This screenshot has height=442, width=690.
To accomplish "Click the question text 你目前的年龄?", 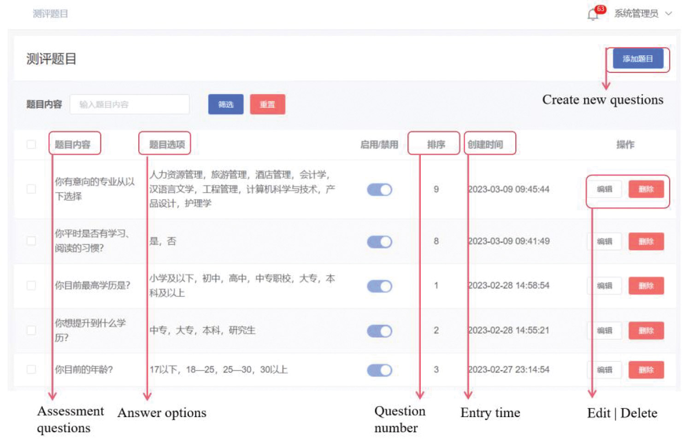I will point(84,369).
